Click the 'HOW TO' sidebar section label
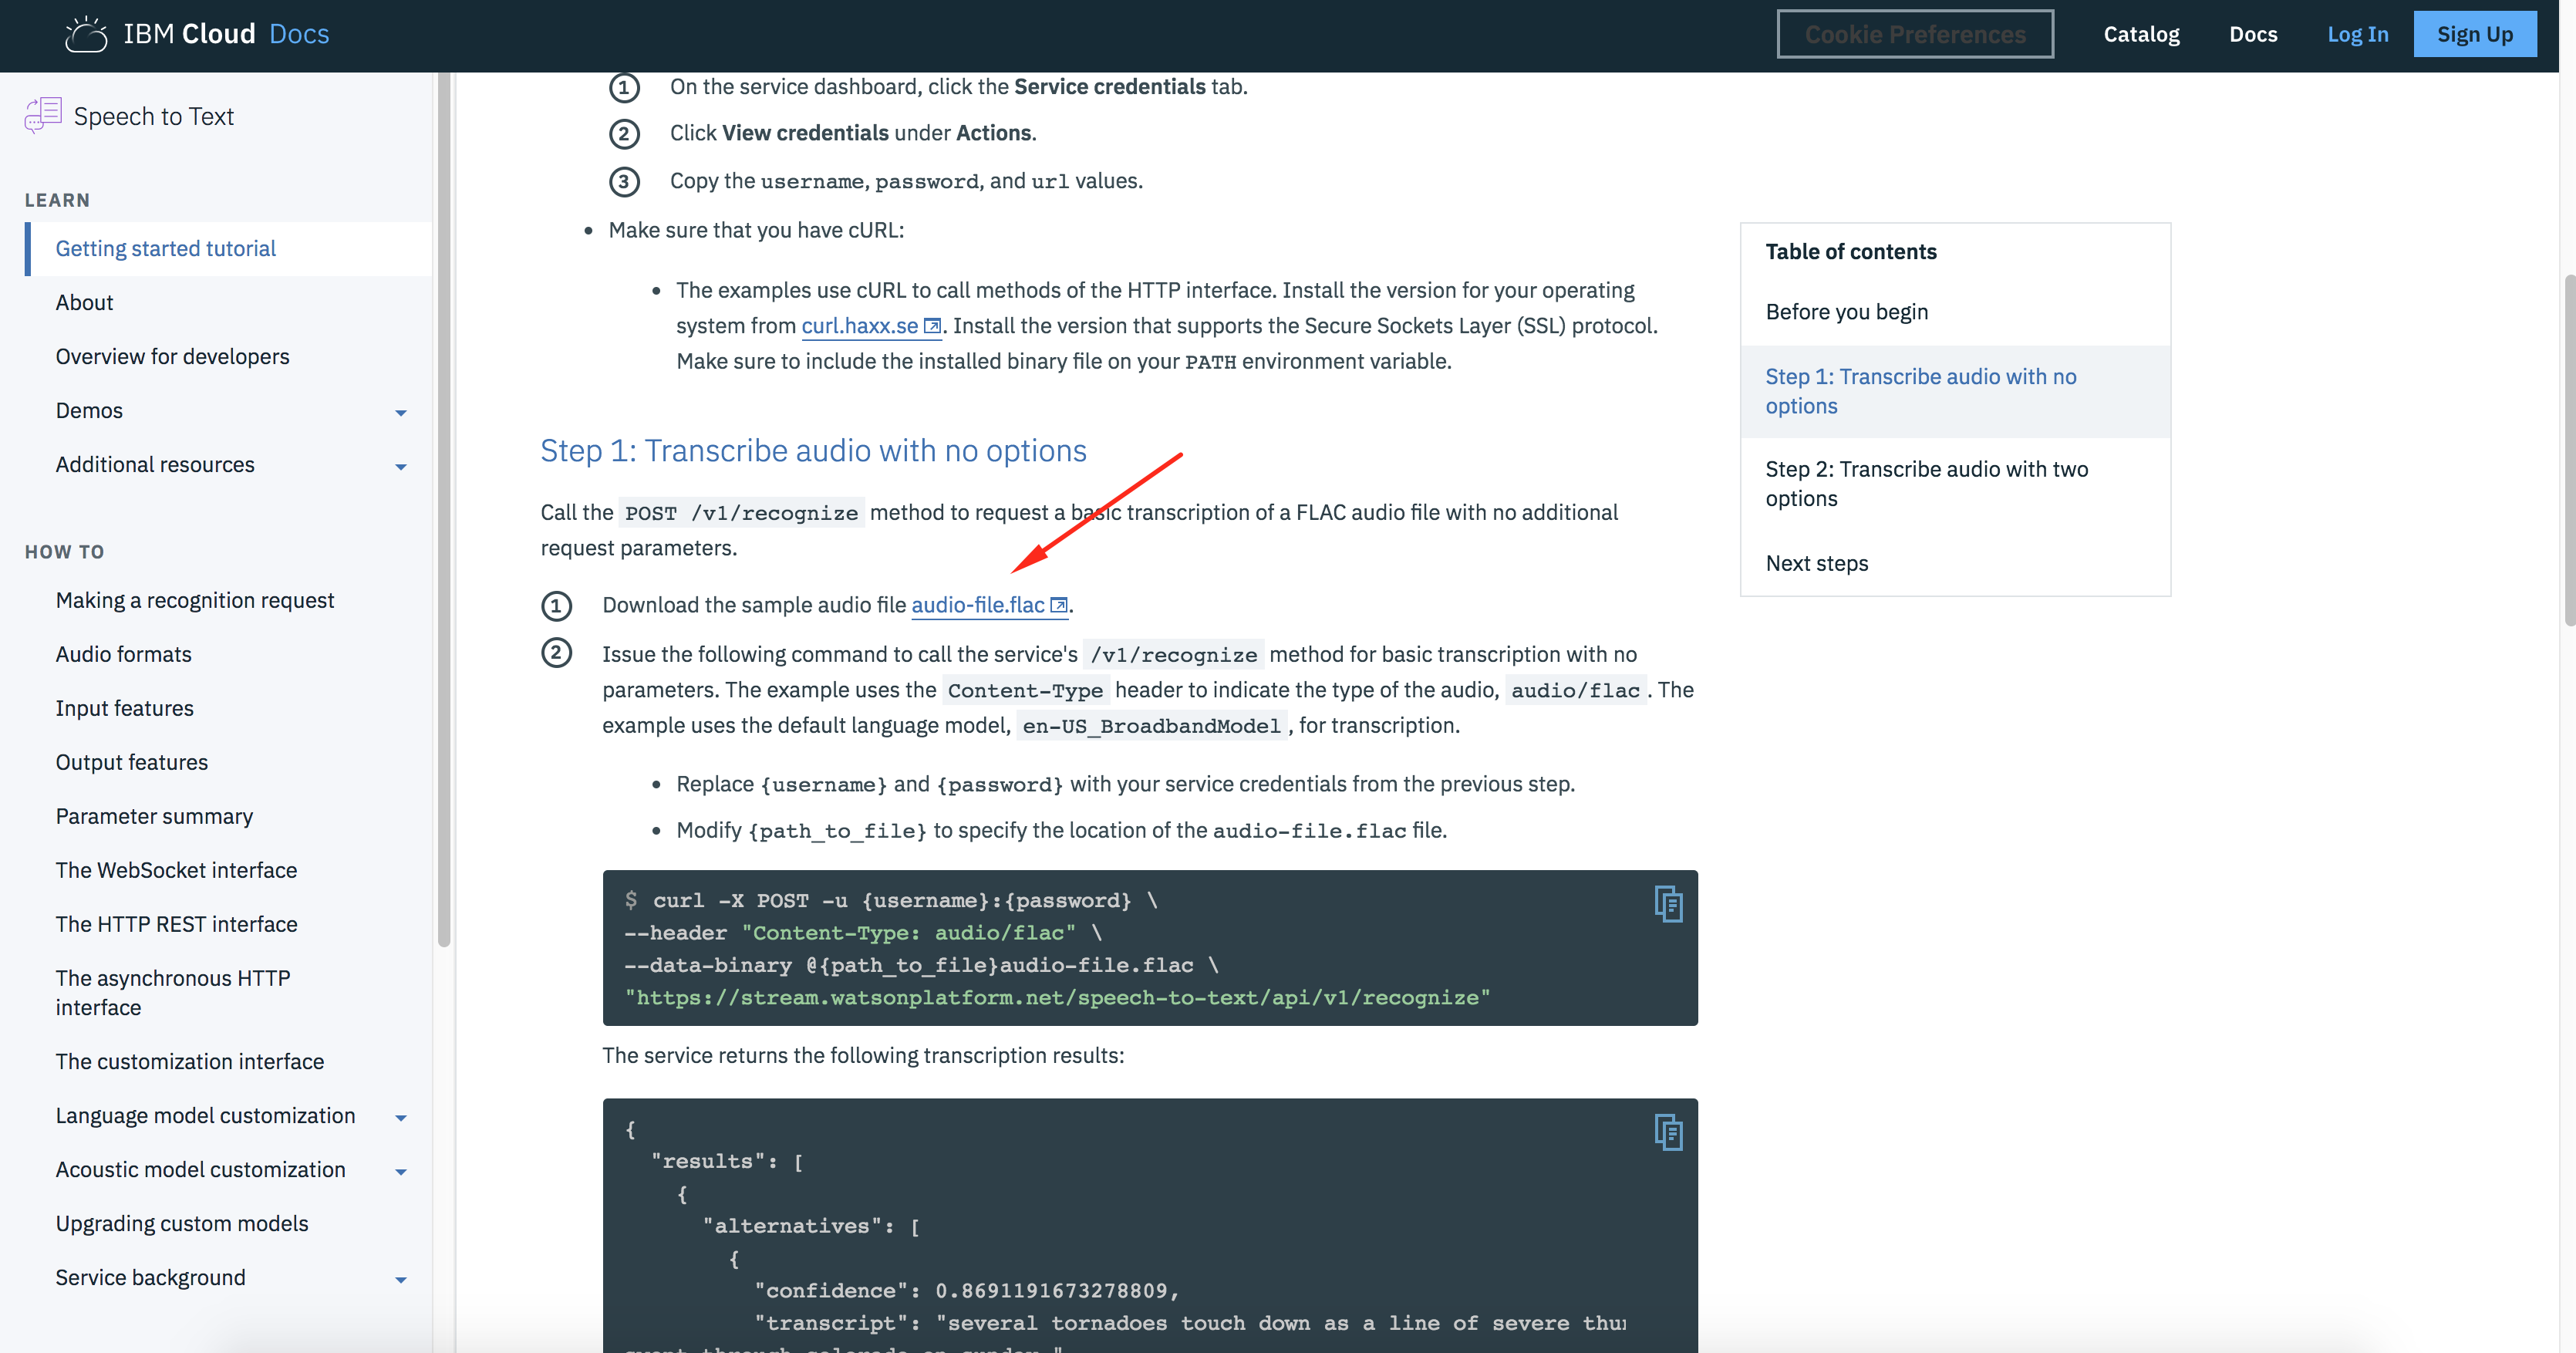The width and height of the screenshot is (2576, 1353). pos(64,552)
